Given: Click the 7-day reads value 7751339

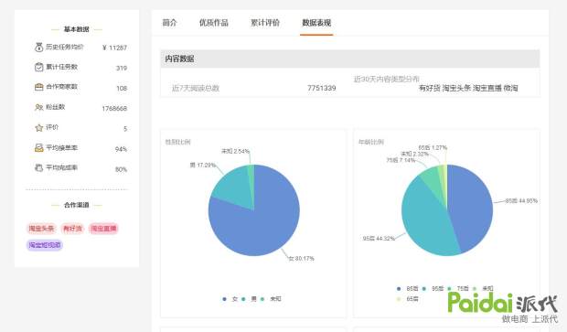Looking at the screenshot, I should [322, 88].
